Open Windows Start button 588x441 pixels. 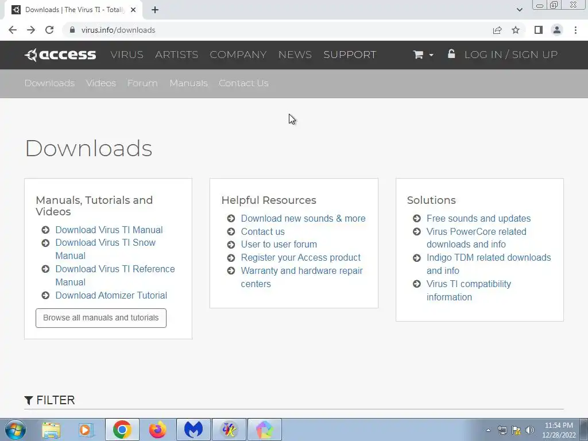[16, 430]
